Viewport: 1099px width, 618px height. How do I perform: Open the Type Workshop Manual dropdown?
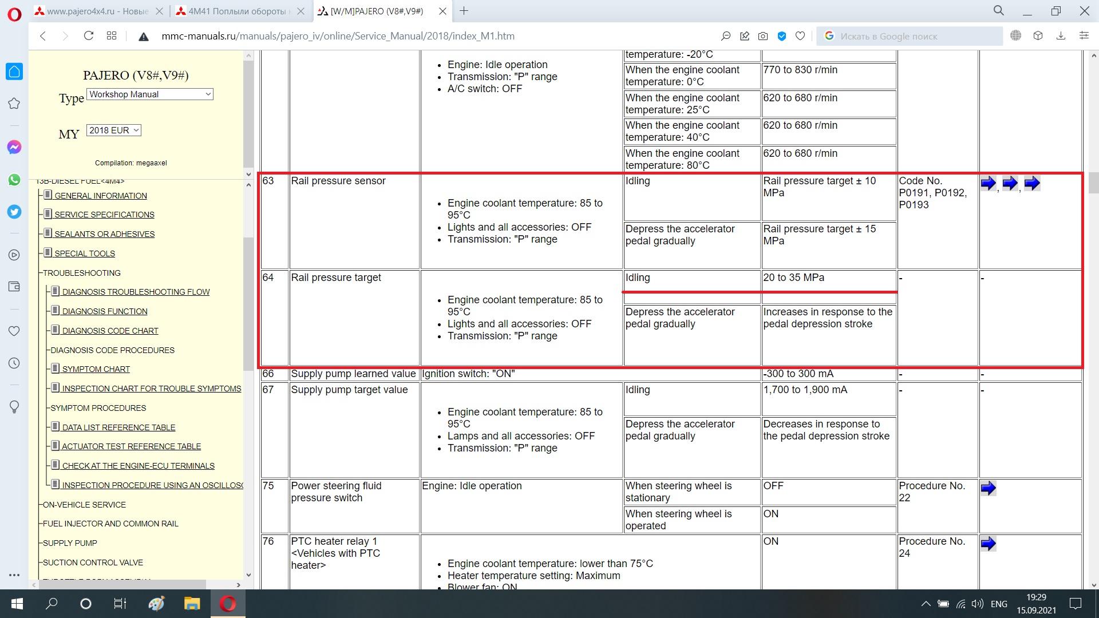[x=150, y=94]
